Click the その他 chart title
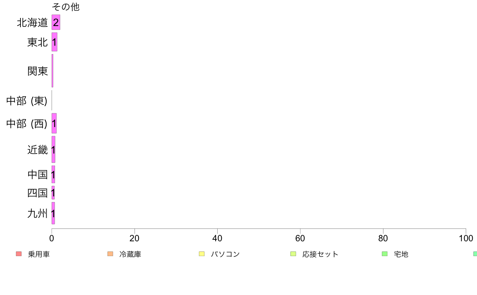The image size is (477, 295). click(66, 7)
